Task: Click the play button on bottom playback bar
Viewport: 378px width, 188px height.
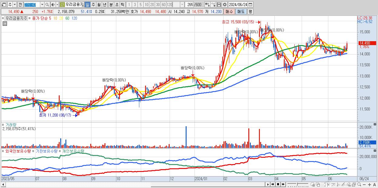Action: click(x=268, y=184)
